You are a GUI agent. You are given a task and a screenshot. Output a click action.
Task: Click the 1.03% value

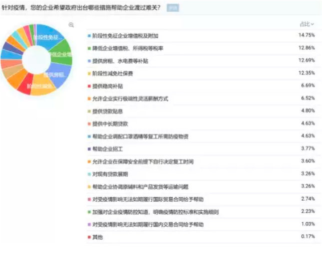pos(308,224)
